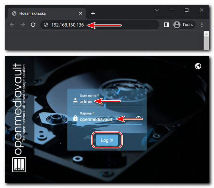Open a new tab with the plus button
This screenshot has height=188, width=214.
pyautogui.click(x=93, y=13)
